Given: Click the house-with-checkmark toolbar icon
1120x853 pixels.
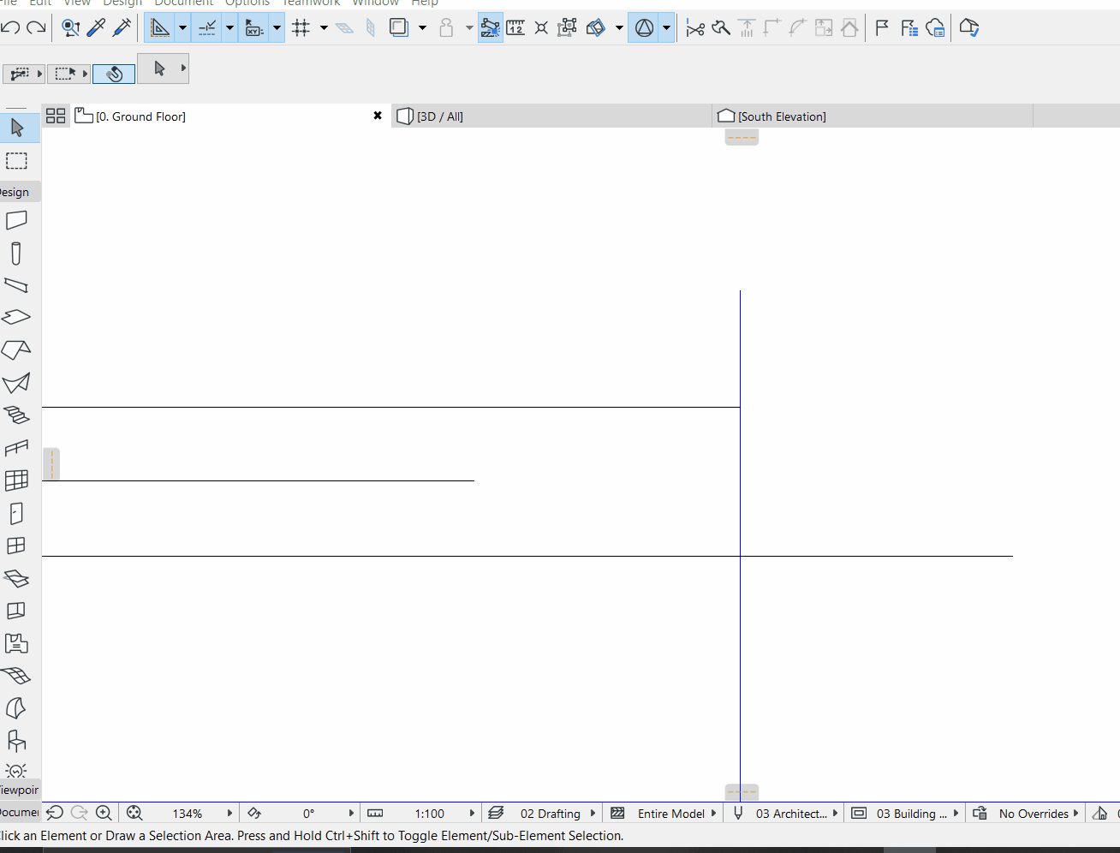Looking at the screenshot, I should (968, 28).
